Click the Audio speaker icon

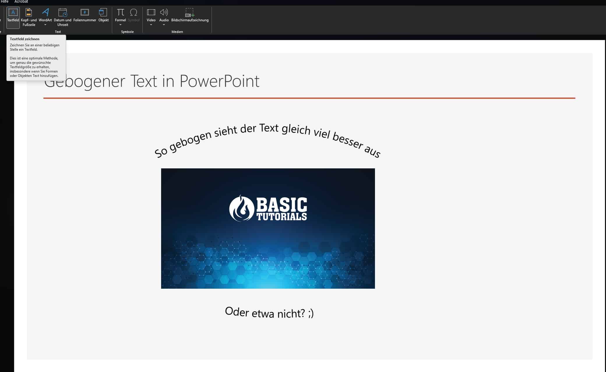tap(164, 12)
